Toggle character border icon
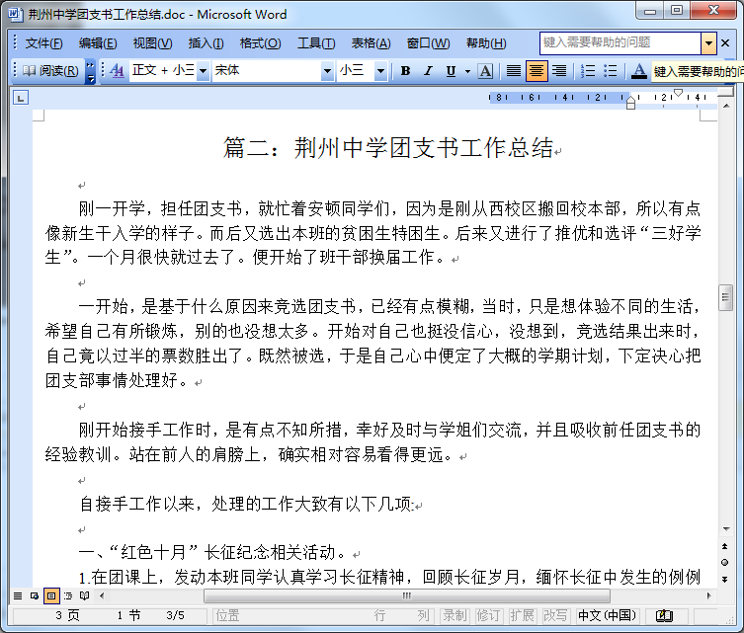 point(485,71)
